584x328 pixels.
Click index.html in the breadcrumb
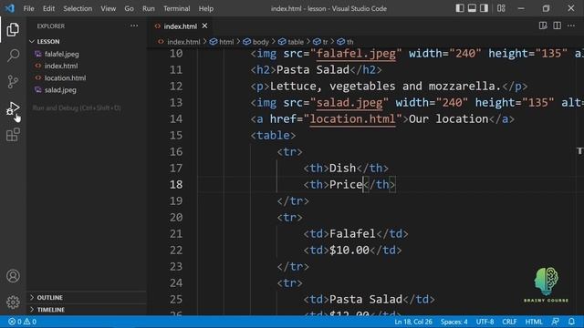(x=183, y=42)
